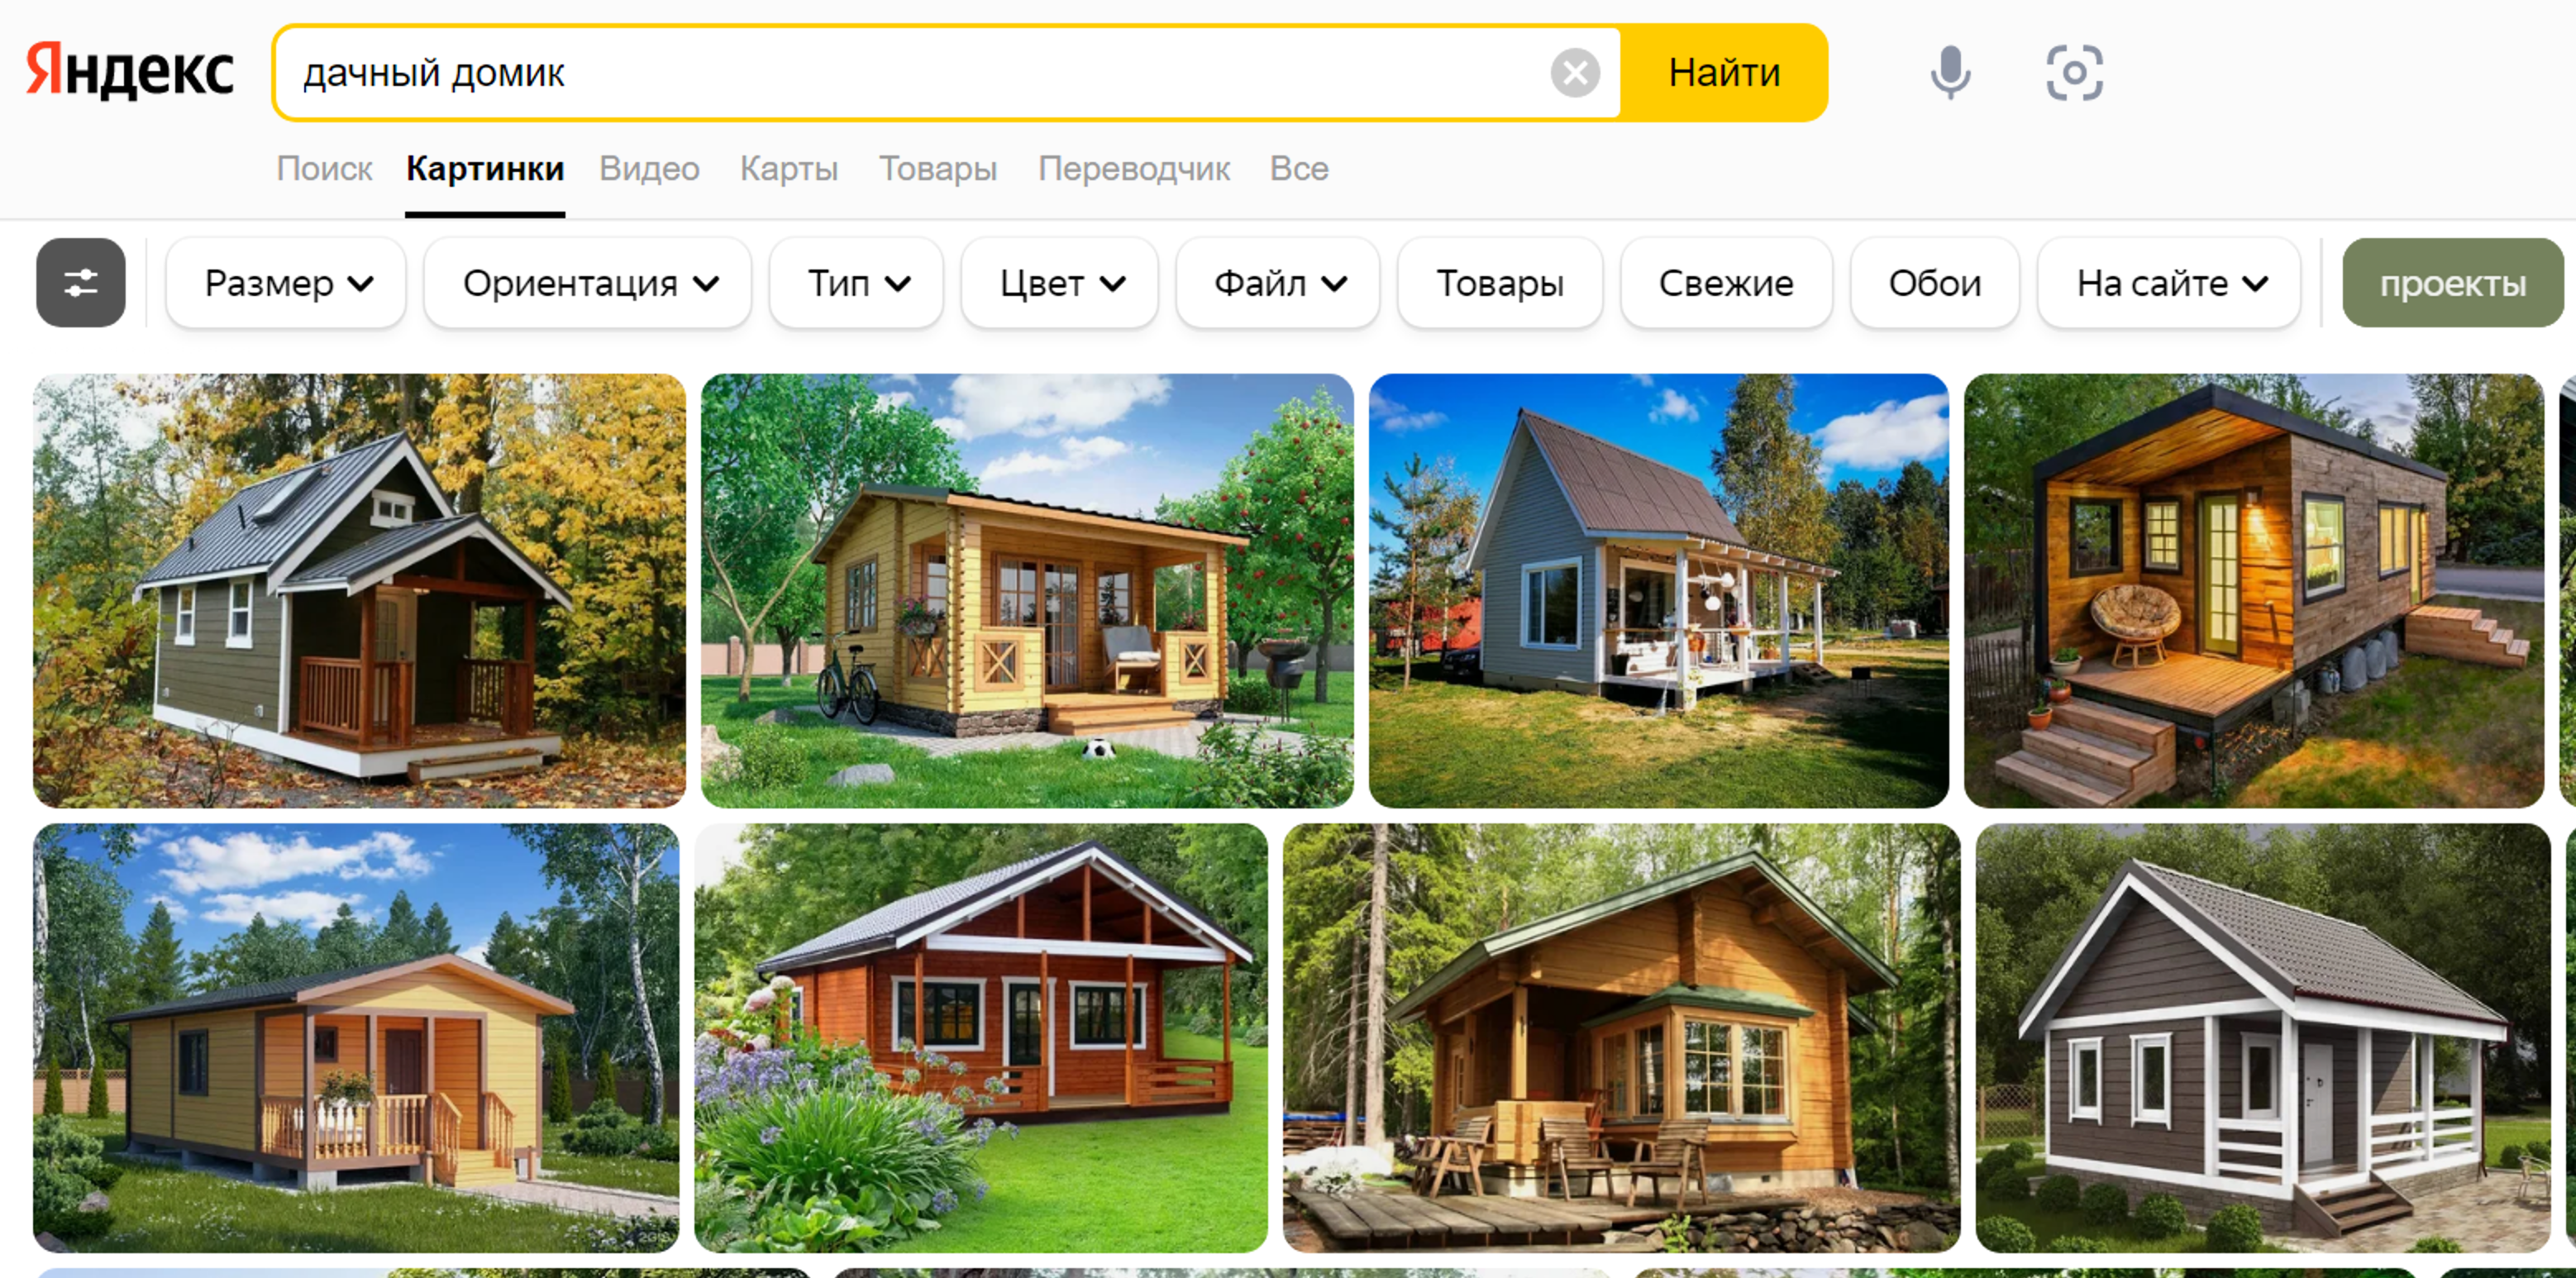
Task: Select the проекты suggestion chip
Action: click(2453, 283)
